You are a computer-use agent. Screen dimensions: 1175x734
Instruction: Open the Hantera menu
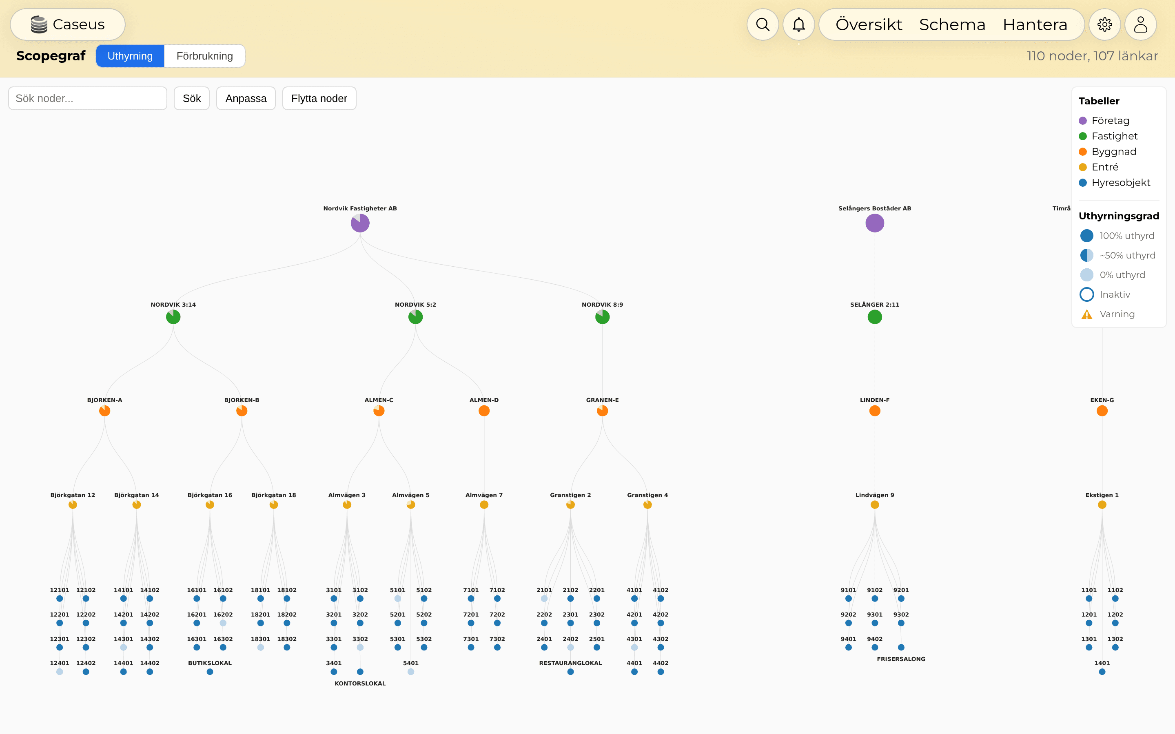coord(1035,24)
